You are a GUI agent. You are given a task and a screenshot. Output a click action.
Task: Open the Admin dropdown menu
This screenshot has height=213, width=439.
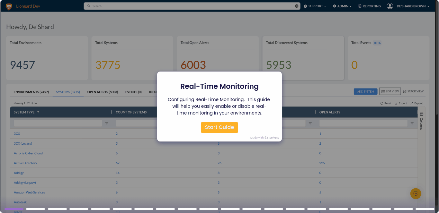(x=342, y=6)
